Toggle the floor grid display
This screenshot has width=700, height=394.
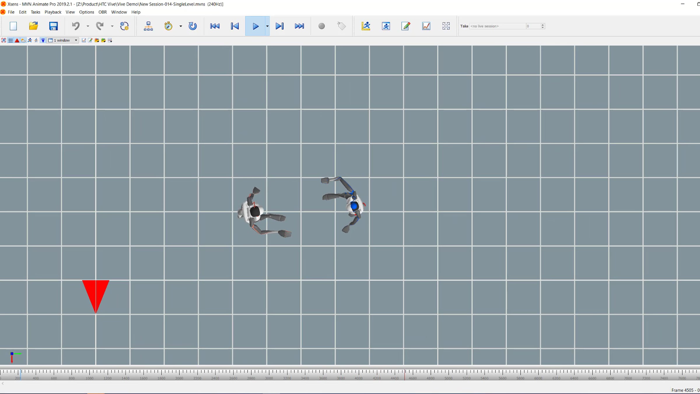click(10, 41)
